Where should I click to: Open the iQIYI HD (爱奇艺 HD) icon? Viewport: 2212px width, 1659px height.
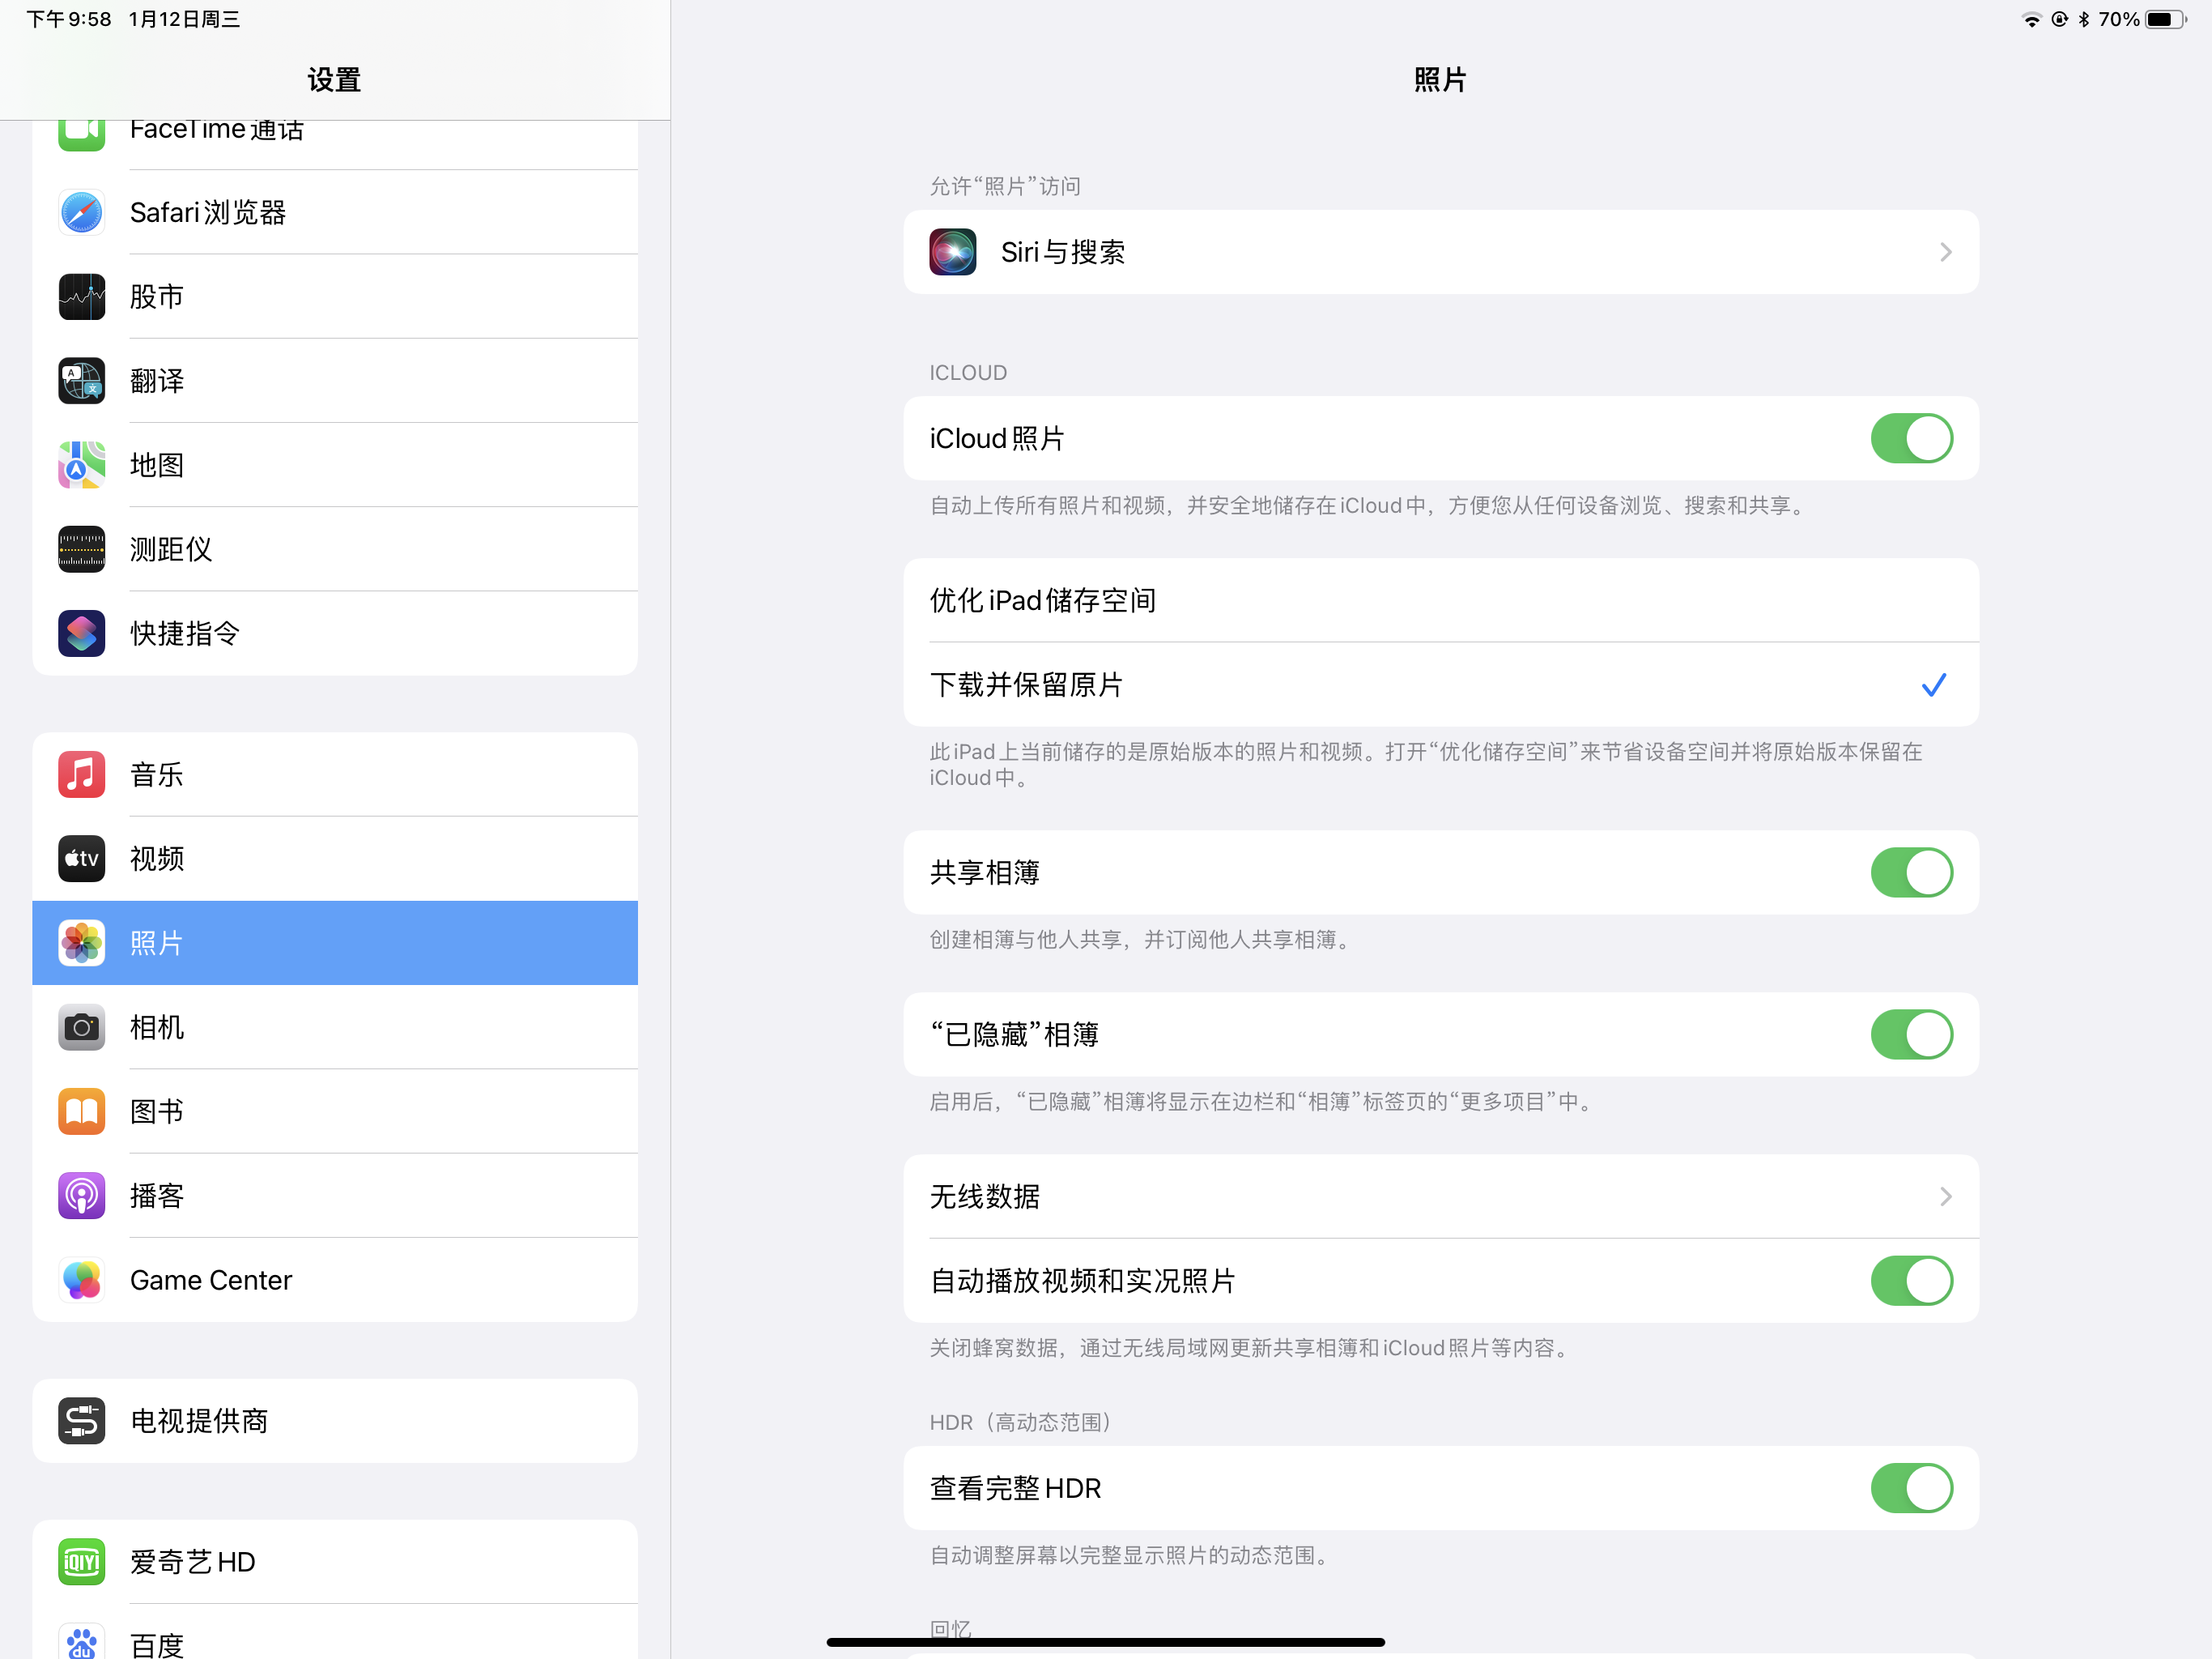coord(81,1561)
